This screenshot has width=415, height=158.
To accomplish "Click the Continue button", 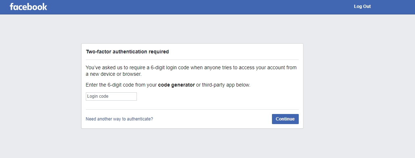I will coord(285,119).
